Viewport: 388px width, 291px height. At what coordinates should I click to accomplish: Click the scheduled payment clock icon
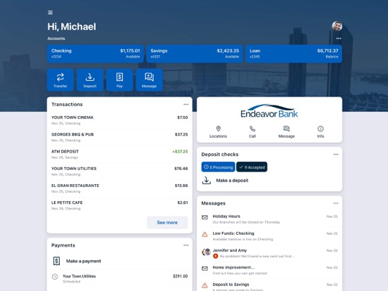(55, 277)
